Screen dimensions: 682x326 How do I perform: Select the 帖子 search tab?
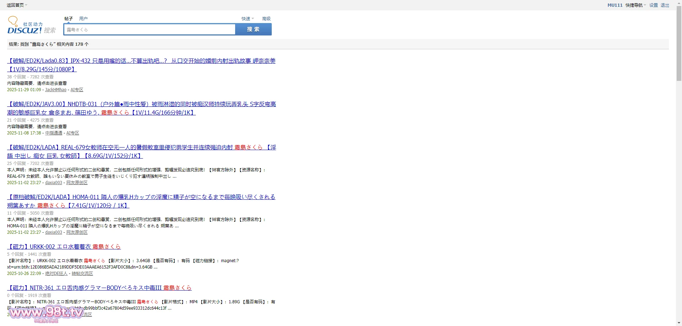(68, 18)
